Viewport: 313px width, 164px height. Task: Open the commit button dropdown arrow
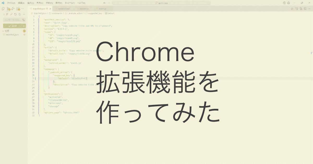pos(24,26)
